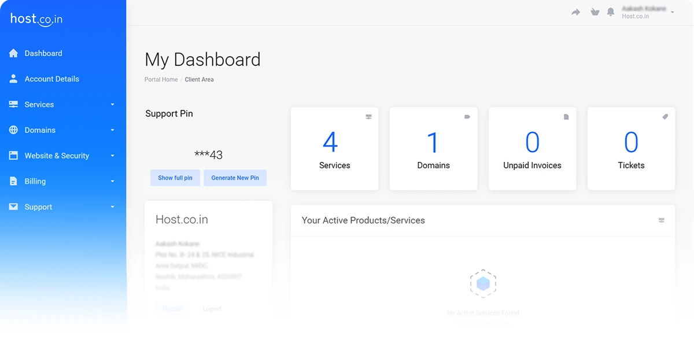
Task: Click the Account Details person icon
Action: pos(13,79)
